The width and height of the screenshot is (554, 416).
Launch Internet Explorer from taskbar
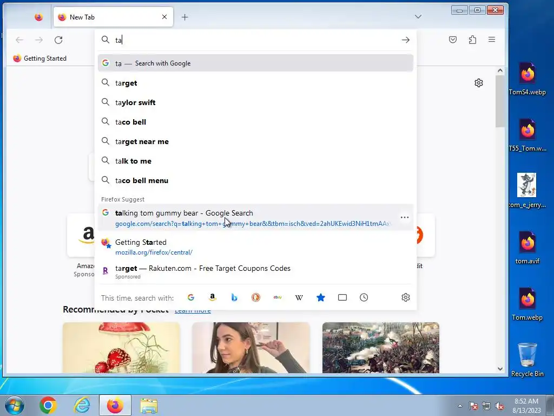tap(82, 405)
